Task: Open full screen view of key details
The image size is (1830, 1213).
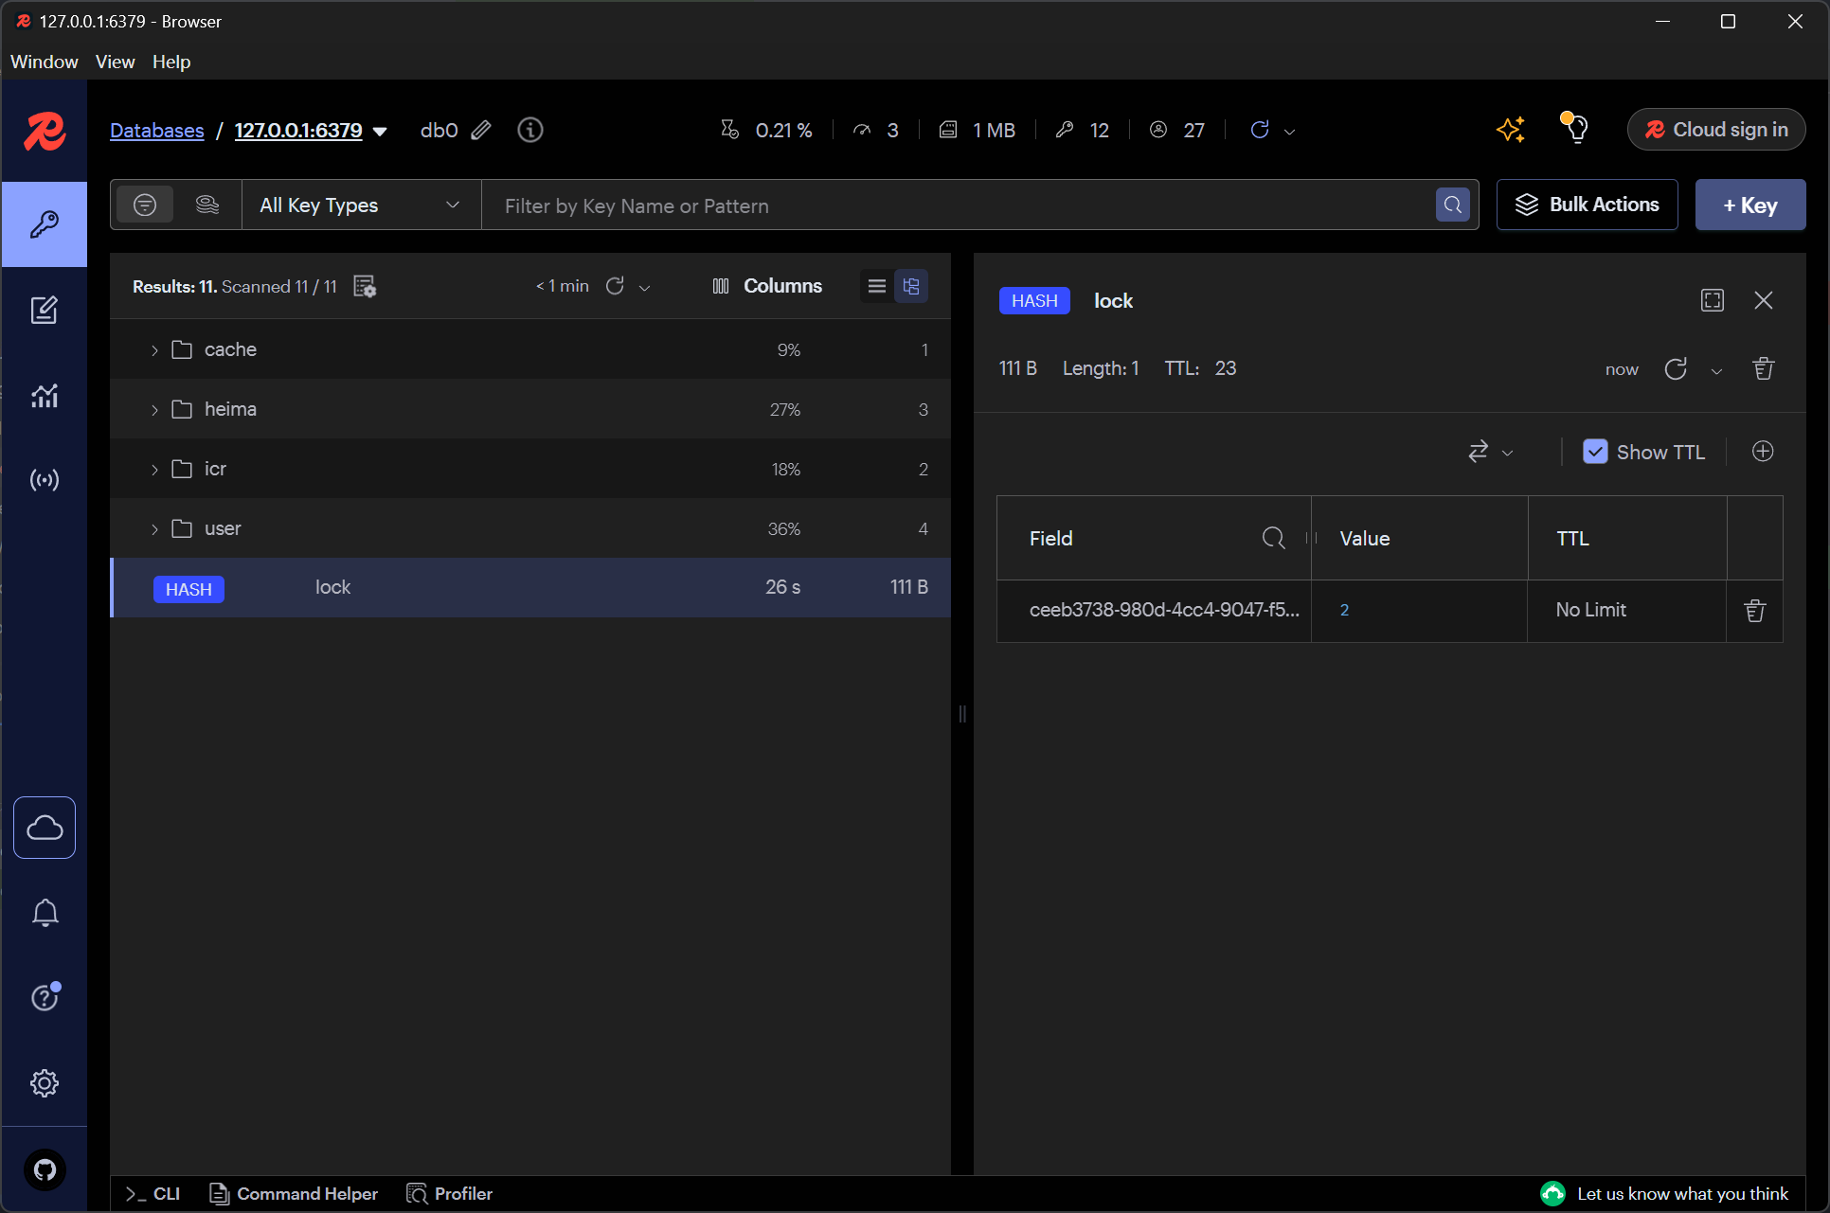Action: click(1712, 300)
